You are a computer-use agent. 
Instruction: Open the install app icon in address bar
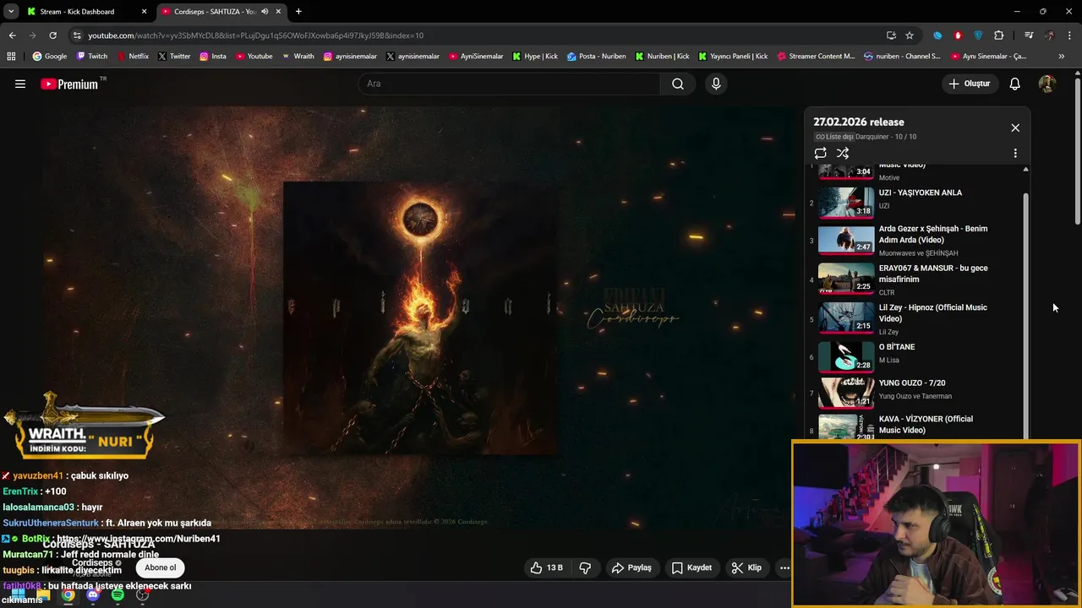tap(891, 35)
